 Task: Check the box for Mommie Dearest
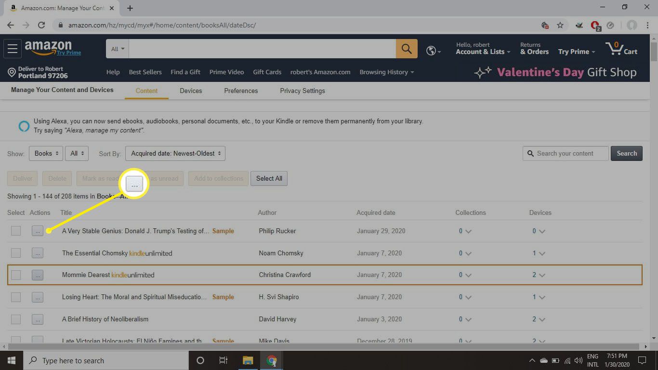click(x=16, y=275)
